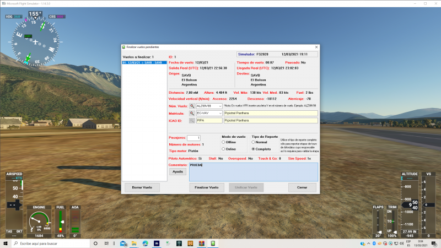Select the pending flight SAVB - SAVB row
The width and height of the screenshot is (441, 248).
tap(144, 62)
